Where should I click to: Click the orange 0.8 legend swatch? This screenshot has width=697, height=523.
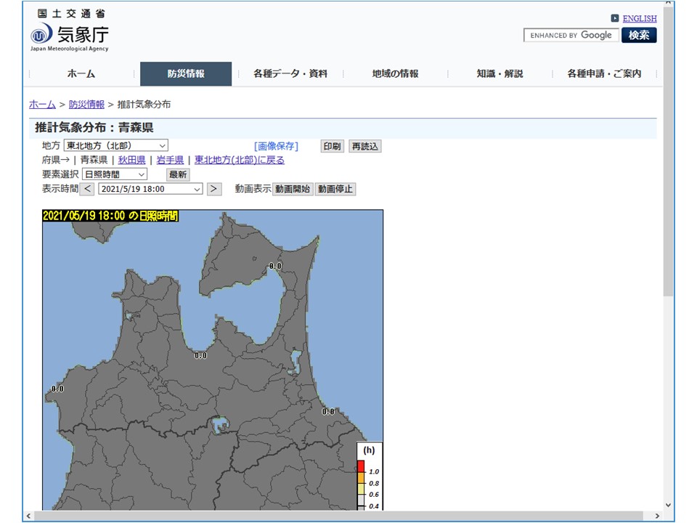pos(361,478)
